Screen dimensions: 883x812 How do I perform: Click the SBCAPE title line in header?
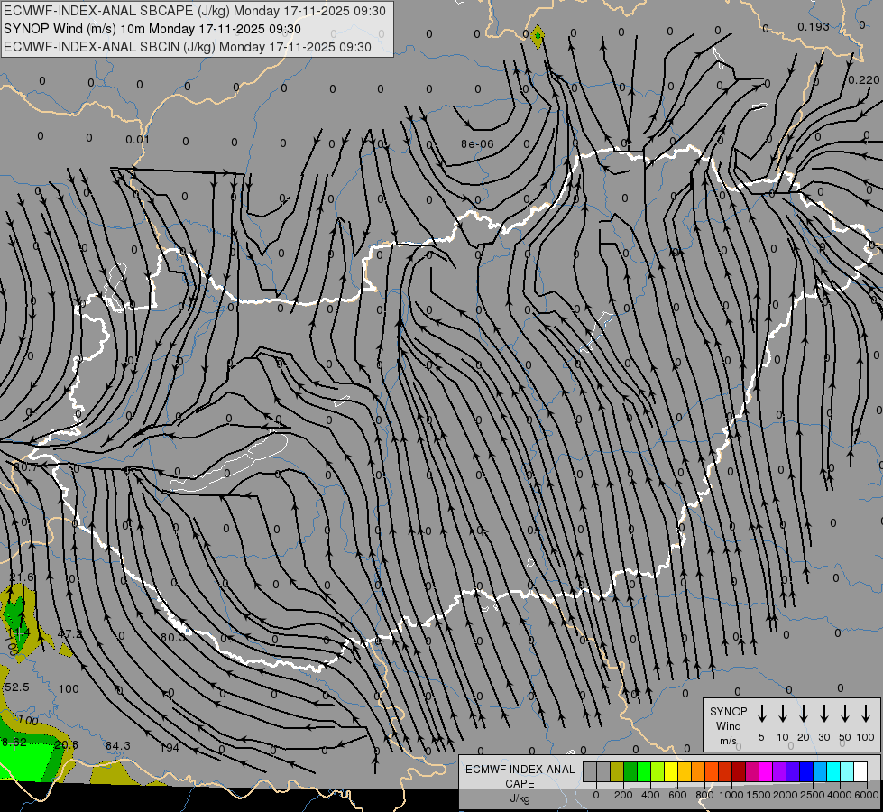(x=194, y=11)
